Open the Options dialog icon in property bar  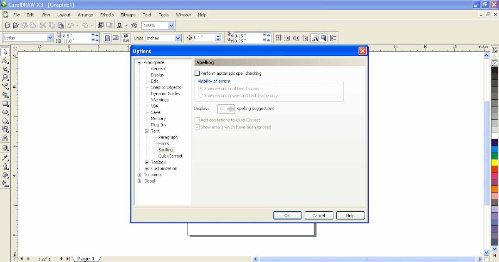coord(333,38)
